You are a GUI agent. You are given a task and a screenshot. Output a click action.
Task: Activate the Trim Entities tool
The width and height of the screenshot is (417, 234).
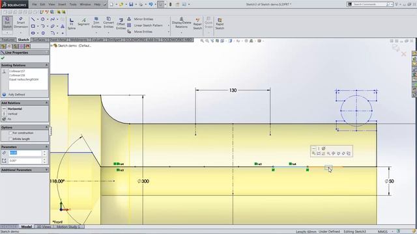pos(96,23)
